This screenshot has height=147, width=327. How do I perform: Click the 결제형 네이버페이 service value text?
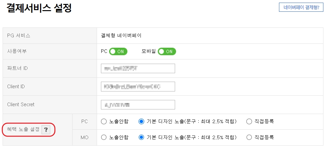[x=121, y=36]
